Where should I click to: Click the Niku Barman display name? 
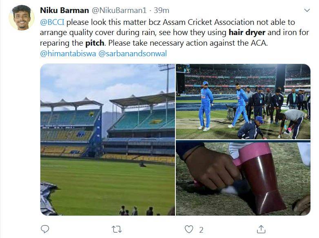click(65, 10)
